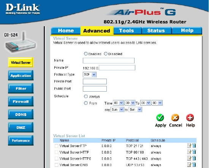209x168 pixels.
Task: Open the Status tab
Action: point(156,30)
